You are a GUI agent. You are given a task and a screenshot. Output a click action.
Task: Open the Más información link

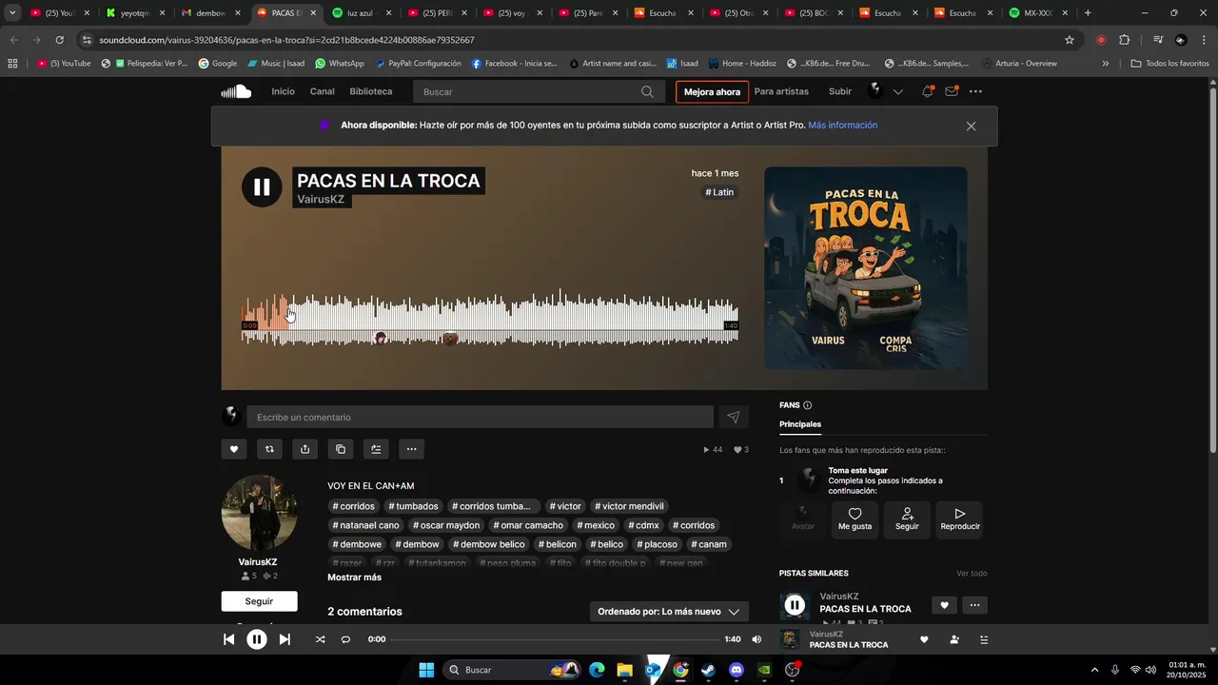(x=843, y=126)
